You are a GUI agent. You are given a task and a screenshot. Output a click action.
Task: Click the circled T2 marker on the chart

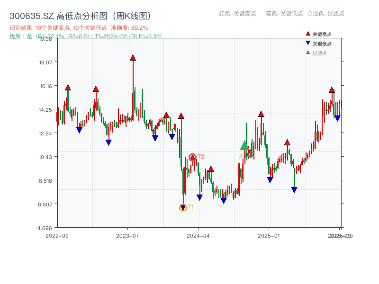[x=192, y=156]
